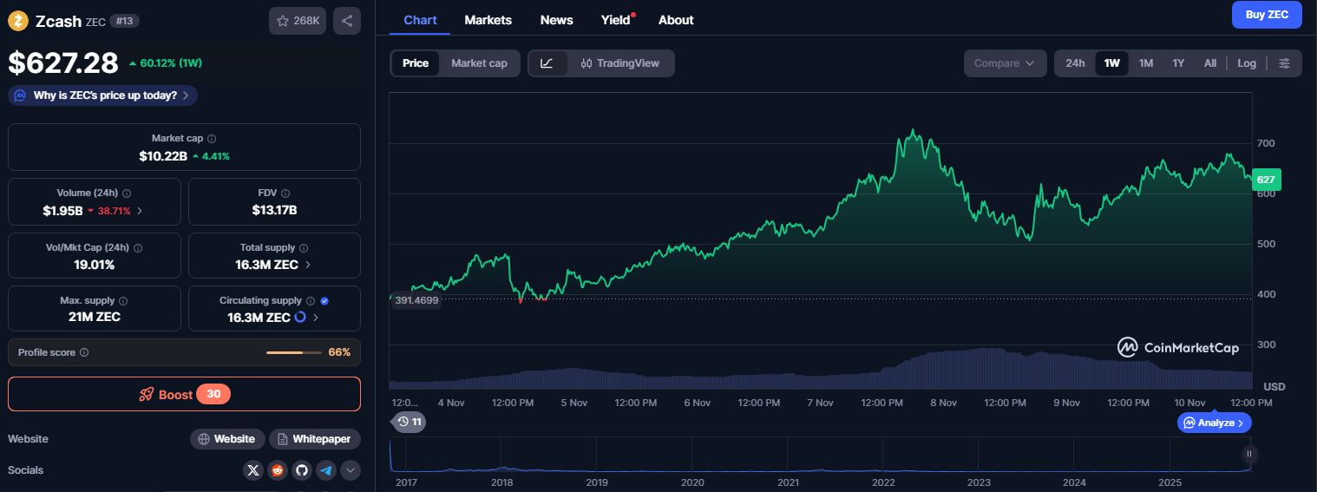The width and height of the screenshot is (1317, 492).
Task: Open the Reddit social link
Action: 278,470
